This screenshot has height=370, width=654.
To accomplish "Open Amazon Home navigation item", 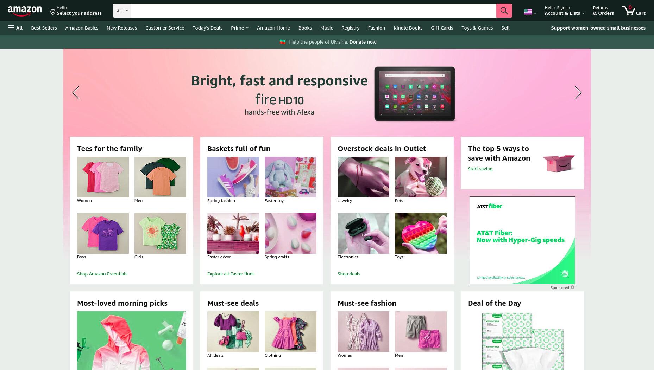I will click(273, 28).
